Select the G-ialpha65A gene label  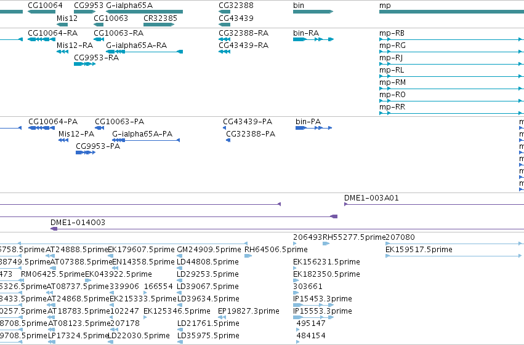coord(129,6)
